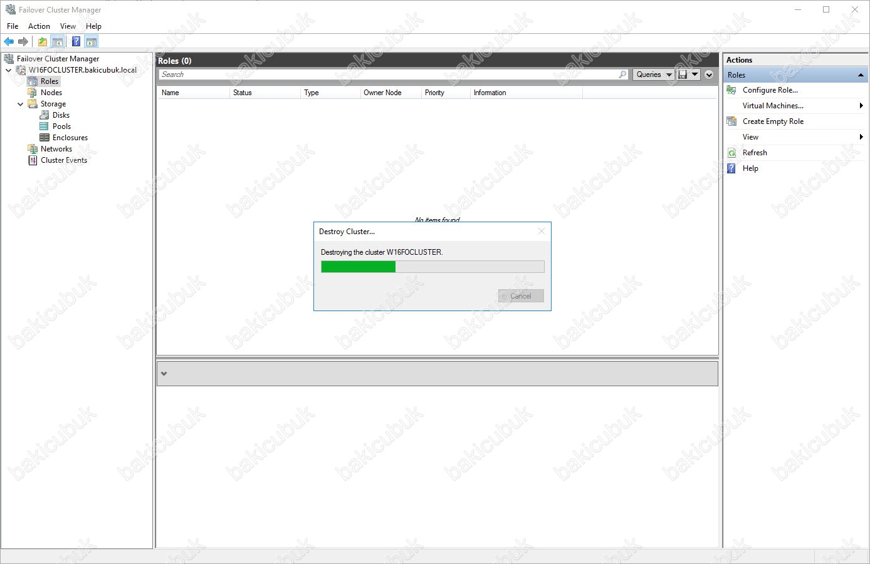Click the Roles node icon in tree

coord(33,81)
